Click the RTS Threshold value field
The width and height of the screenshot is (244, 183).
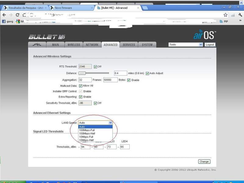tap(85, 66)
